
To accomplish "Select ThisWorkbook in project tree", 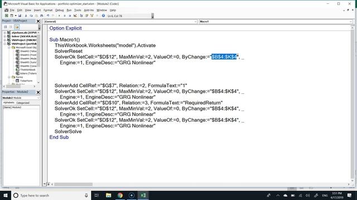I will click(x=26, y=69).
